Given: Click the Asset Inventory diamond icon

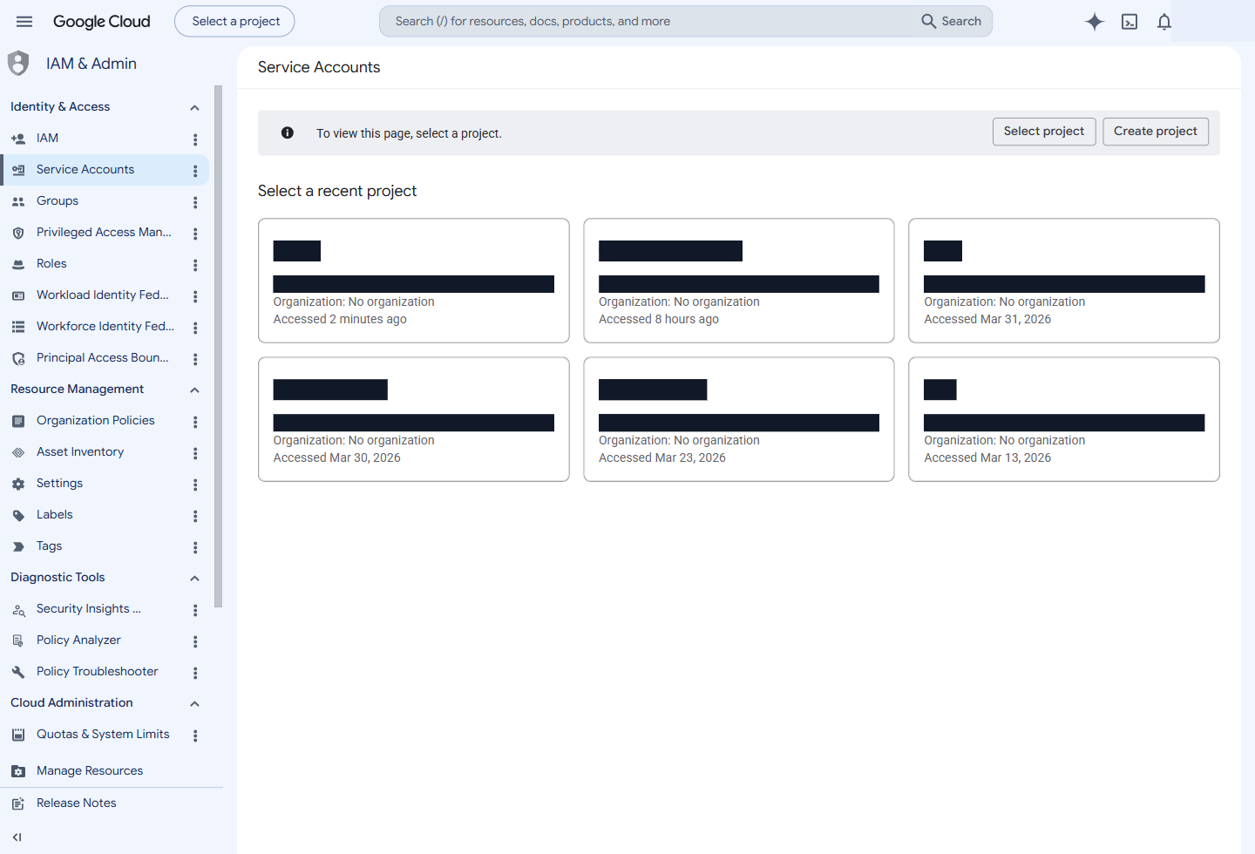Looking at the screenshot, I should coord(18,452).
